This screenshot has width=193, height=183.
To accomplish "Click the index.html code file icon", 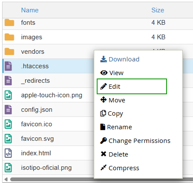I will coord(8,153).
